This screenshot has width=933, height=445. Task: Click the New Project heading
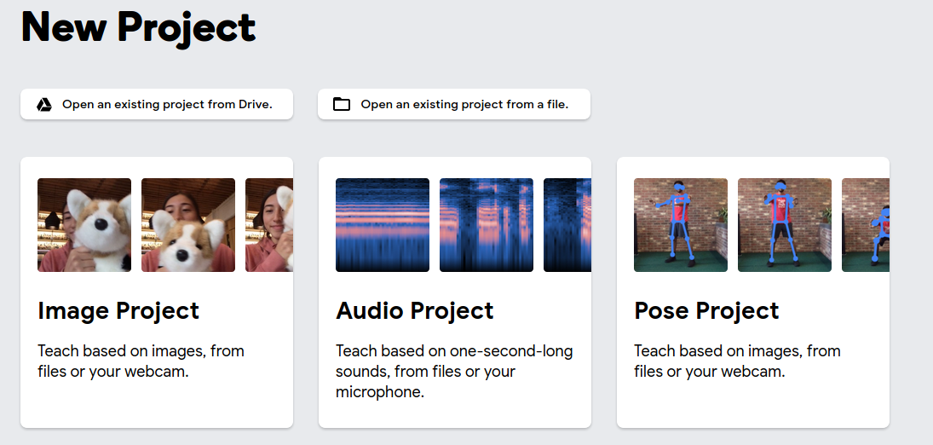(x=139, y=26)
